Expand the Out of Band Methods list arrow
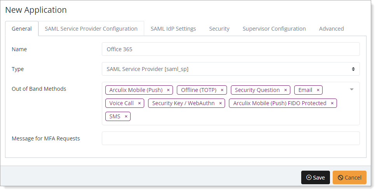Viewport: 377px width, 192px height. (351, 90)
